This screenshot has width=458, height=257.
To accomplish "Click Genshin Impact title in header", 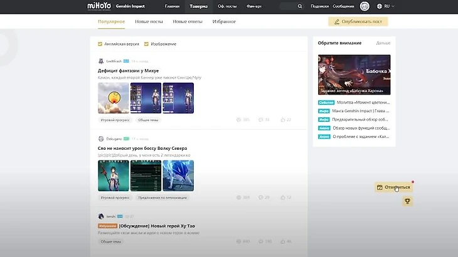I will pos(130,6).
